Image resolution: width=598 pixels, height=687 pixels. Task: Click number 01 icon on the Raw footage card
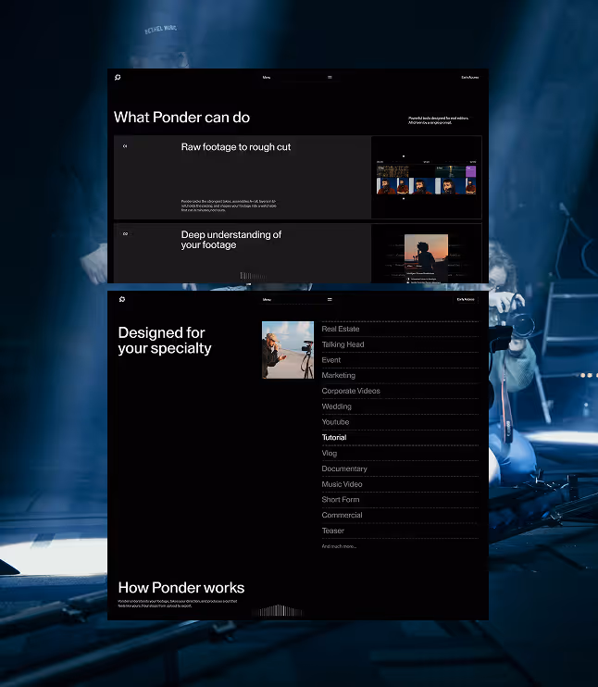125,146
